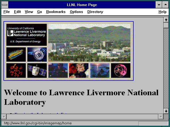Image resolution: width=170 pixels, height=127 pixels.
Task: Click the horizontal scrollbar right arrow
Action: tap(161, 117)
